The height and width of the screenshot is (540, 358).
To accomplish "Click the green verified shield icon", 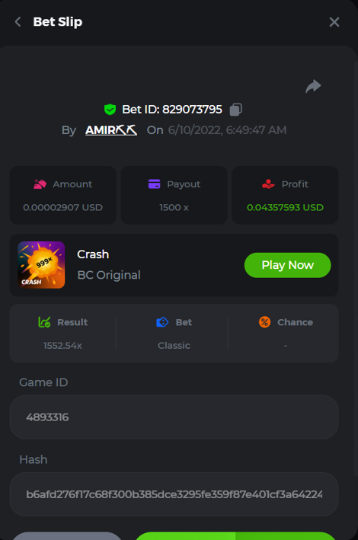I will (x=110, y=110).
